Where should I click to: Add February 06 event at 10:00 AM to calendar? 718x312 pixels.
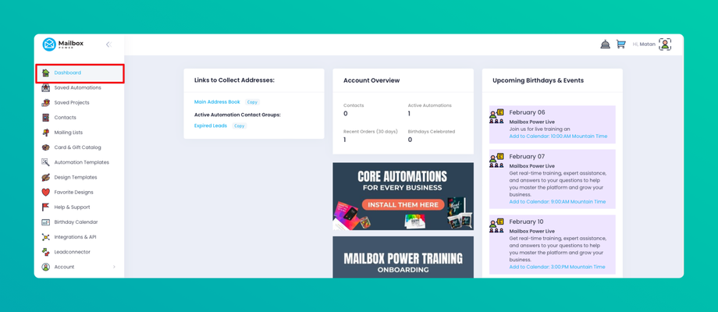tap(558, 136)
